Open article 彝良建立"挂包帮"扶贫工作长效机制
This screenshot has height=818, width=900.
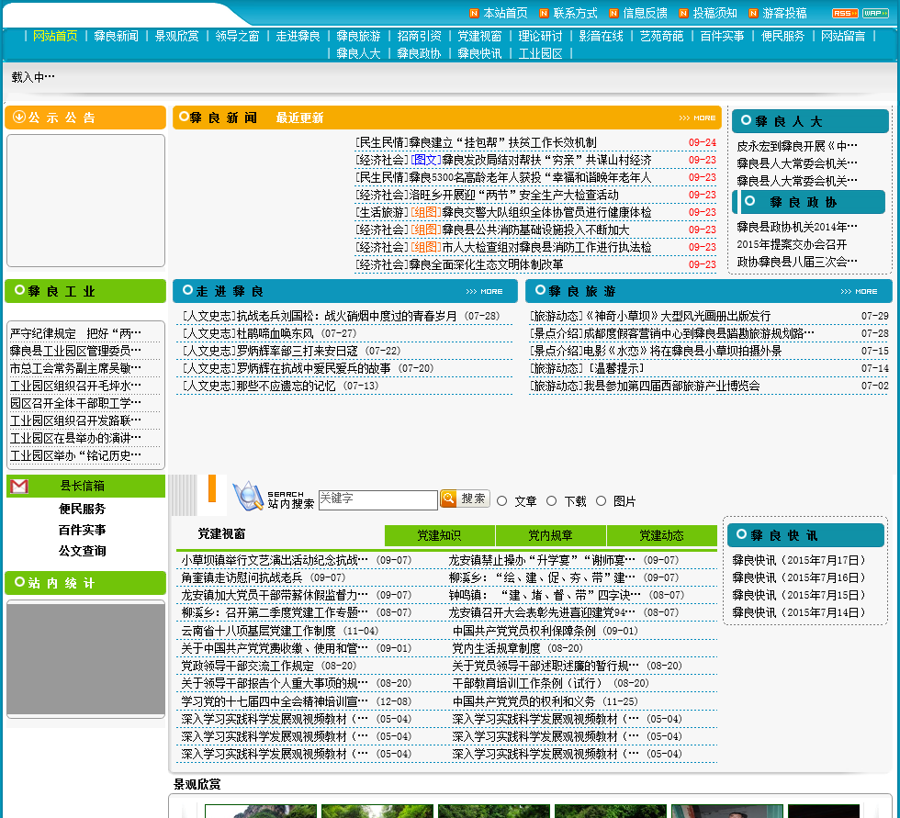(503, 142)
